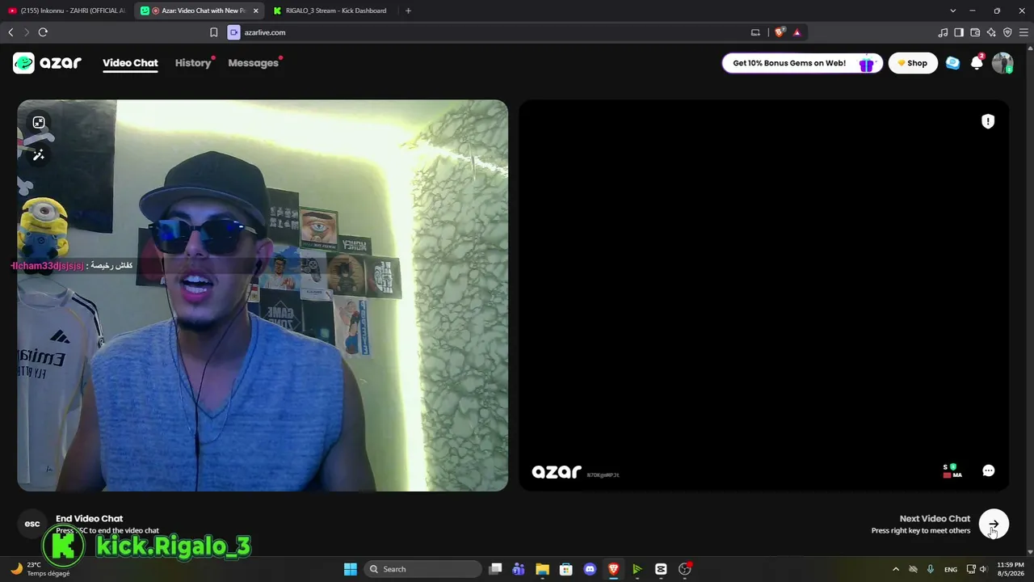The height and width of the screenshot is (582, 1034).
Task: Open the chat bubble in partner video
Action: point(988,470)
